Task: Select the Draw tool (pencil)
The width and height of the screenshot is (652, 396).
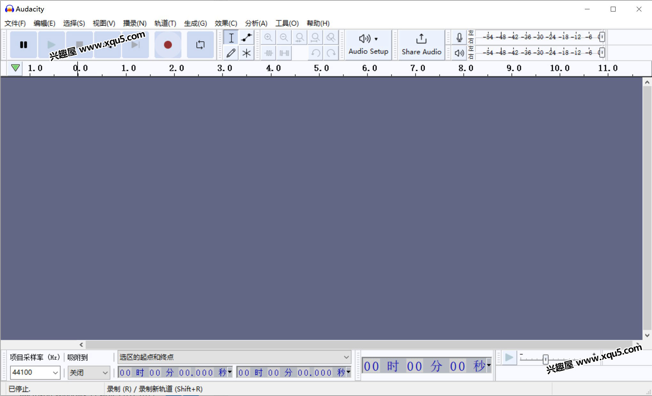Action: click(231, 52)
